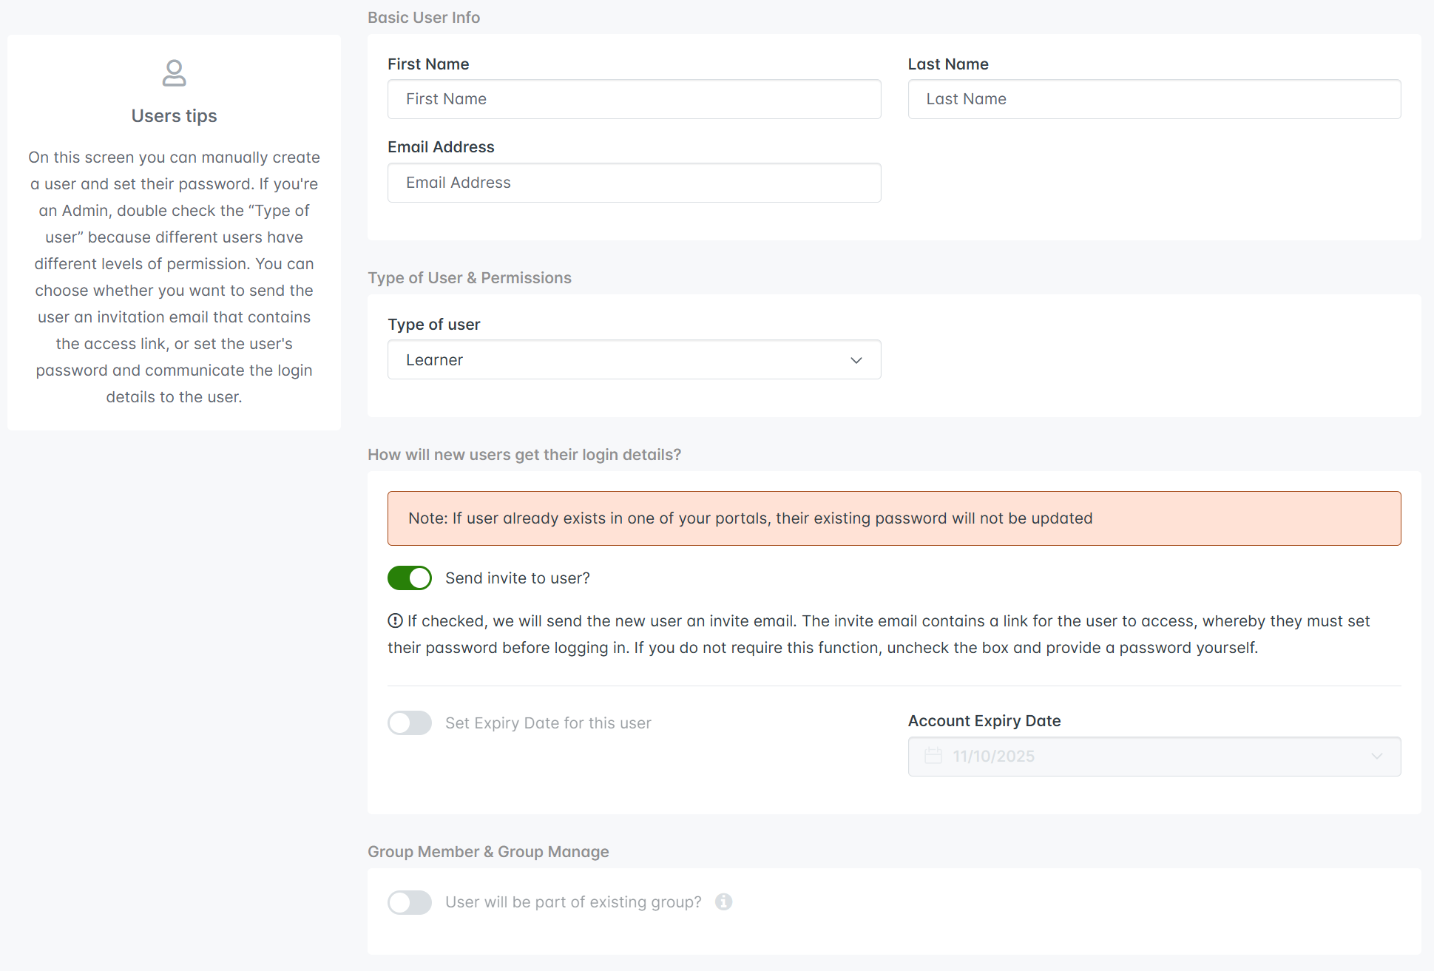Click into the First Name field
The width and height of the screenshot is (1434, 971).
[x=633, y=99]
